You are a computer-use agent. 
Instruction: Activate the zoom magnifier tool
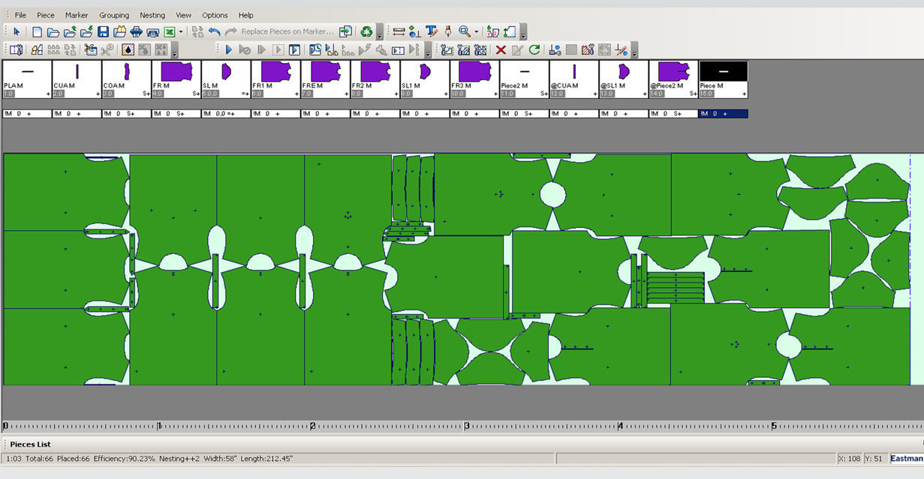pos(465,31)
